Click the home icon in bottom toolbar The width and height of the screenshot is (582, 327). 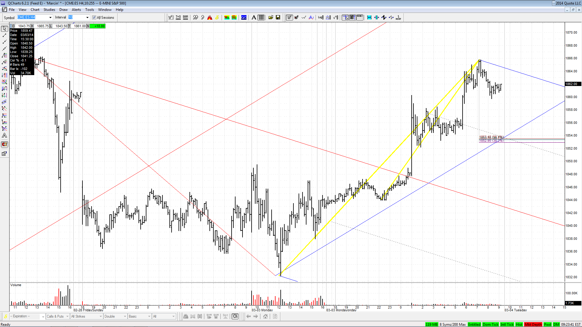265,316
